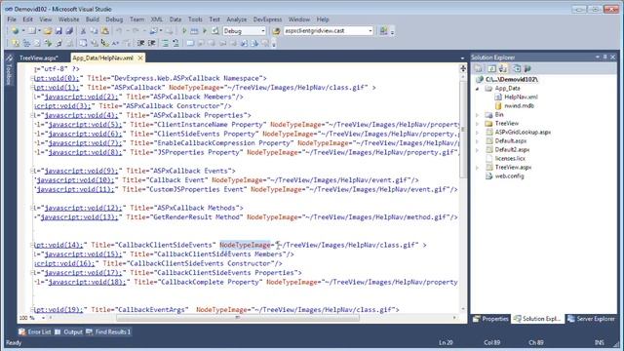Click the first icon of second toolbar row
The image size is (624, 351).
(16, 43)
